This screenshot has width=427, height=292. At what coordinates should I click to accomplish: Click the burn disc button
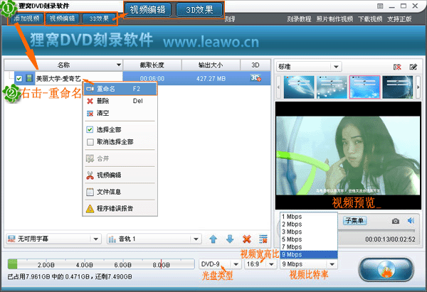[386, 270]
